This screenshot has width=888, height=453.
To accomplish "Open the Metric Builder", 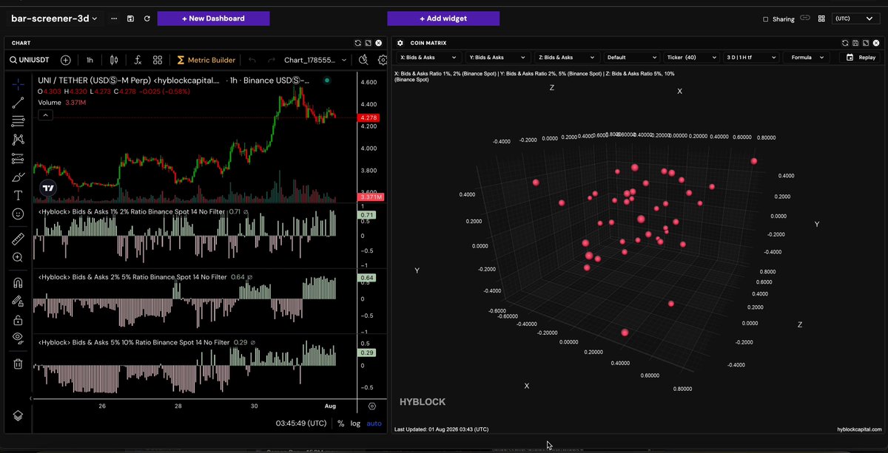I will pos(206,60).
